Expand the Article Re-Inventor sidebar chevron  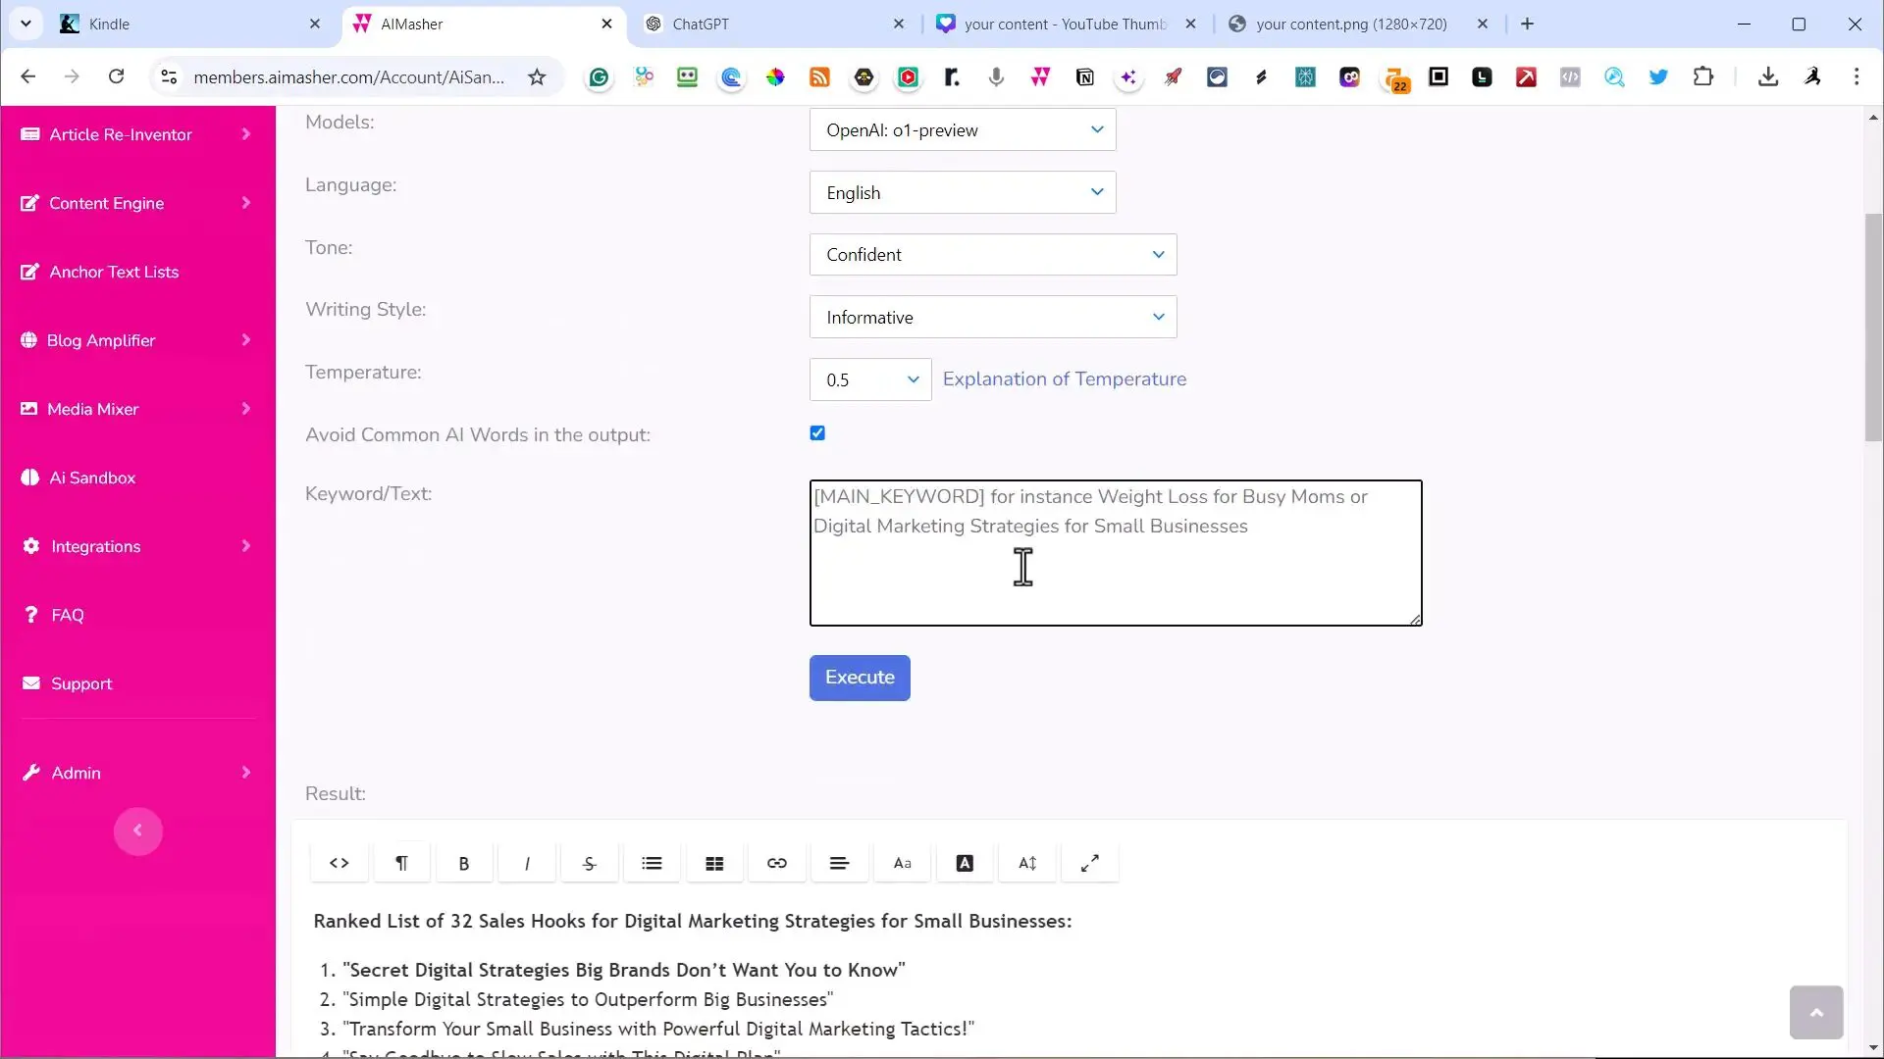(x=246, y=134)
